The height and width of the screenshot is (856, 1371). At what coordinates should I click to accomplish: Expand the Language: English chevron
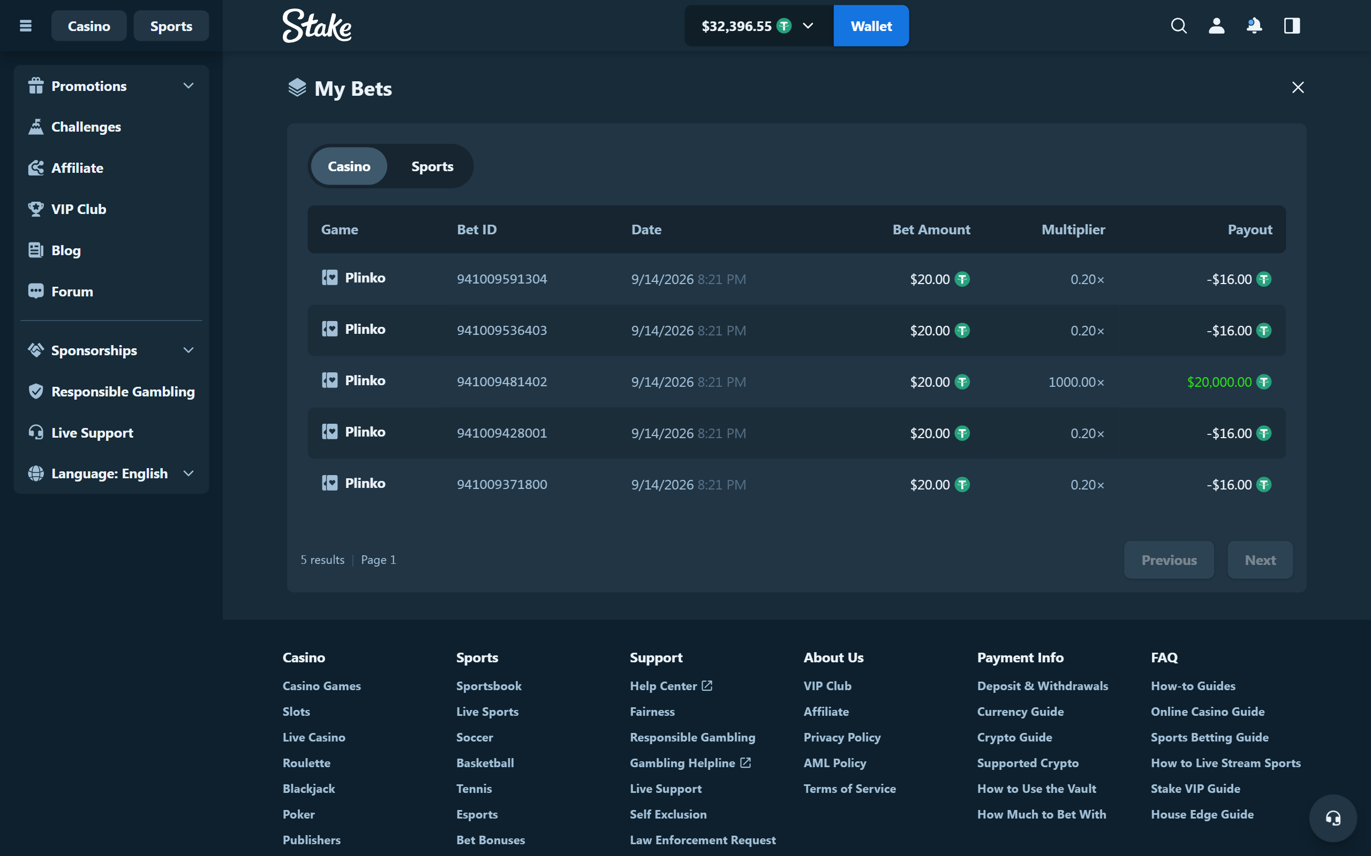(x=189, y=473)
